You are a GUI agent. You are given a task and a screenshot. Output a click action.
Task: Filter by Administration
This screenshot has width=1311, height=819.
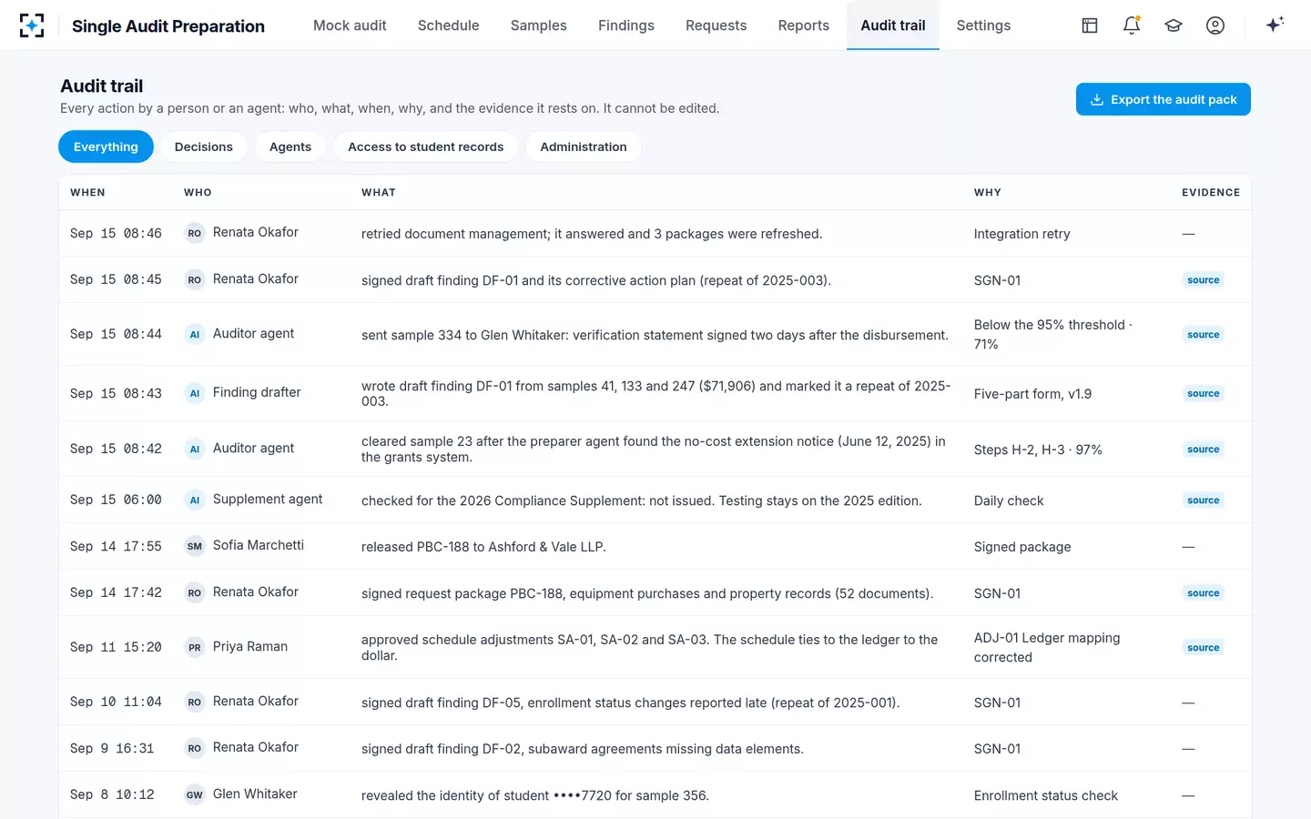583,147
